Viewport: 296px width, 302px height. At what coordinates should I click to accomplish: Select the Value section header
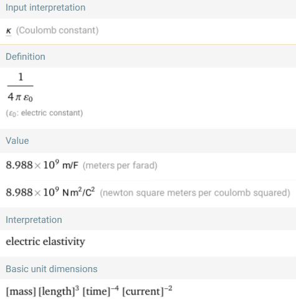coord(17,141)
